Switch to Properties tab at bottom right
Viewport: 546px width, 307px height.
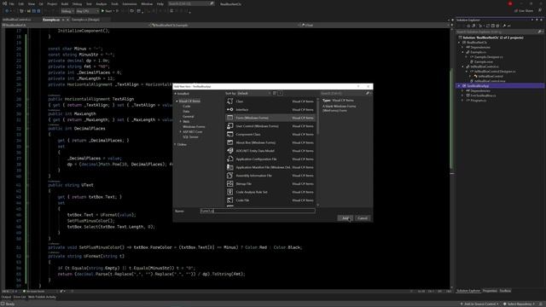[x=490, y=291]
